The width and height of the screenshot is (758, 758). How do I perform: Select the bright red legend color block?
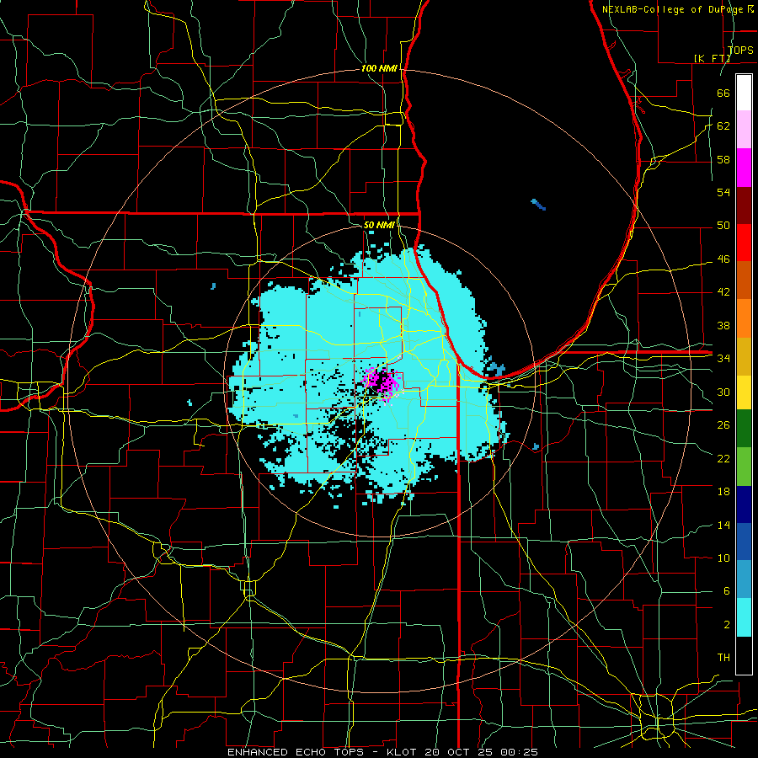coord(744,243)
